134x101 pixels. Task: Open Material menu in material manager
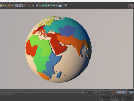[9, 95]
